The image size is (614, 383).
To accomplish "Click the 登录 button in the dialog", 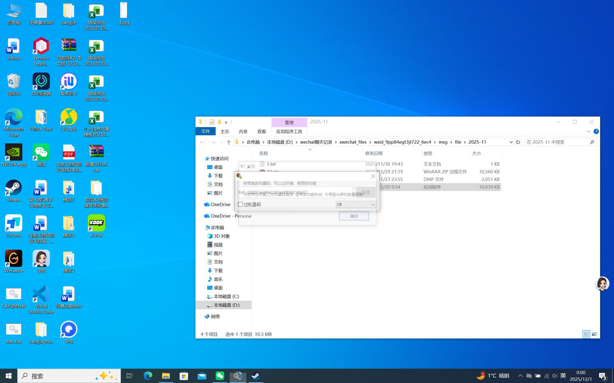I will [x=366, y=192].
